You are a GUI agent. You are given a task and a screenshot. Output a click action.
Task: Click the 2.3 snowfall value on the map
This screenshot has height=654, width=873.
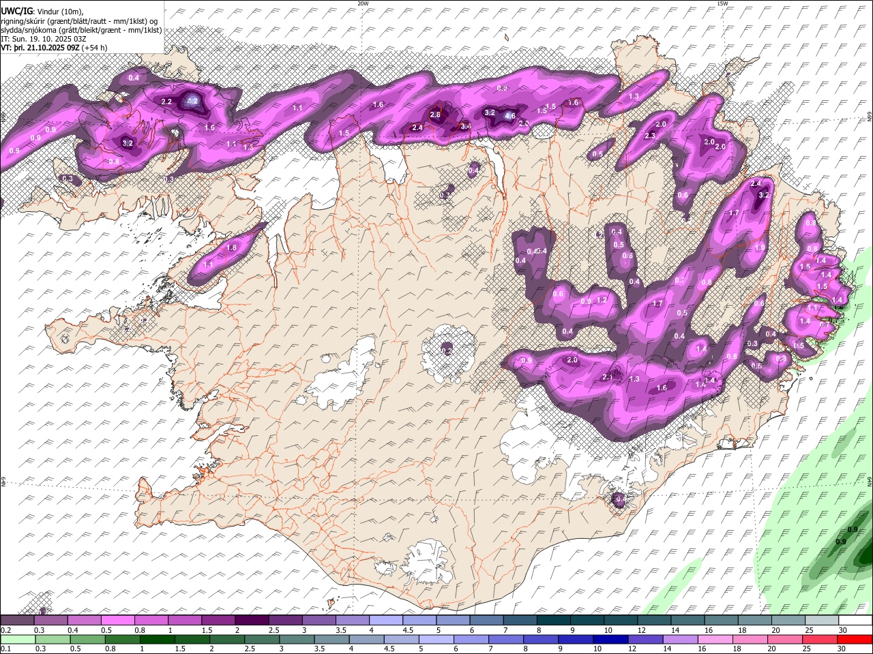coord(650,136)
